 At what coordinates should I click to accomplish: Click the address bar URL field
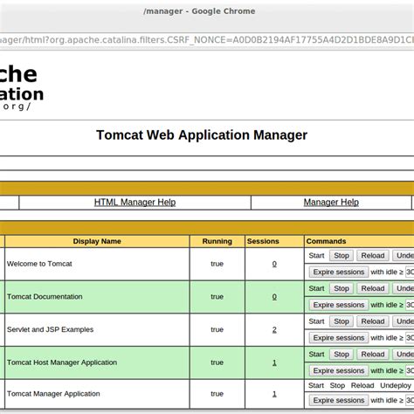207,40
